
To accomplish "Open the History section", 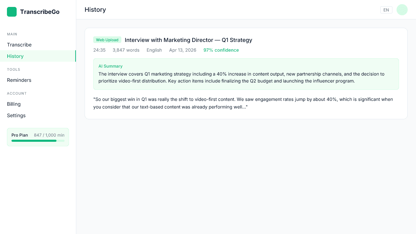I will tap(15, 56).
